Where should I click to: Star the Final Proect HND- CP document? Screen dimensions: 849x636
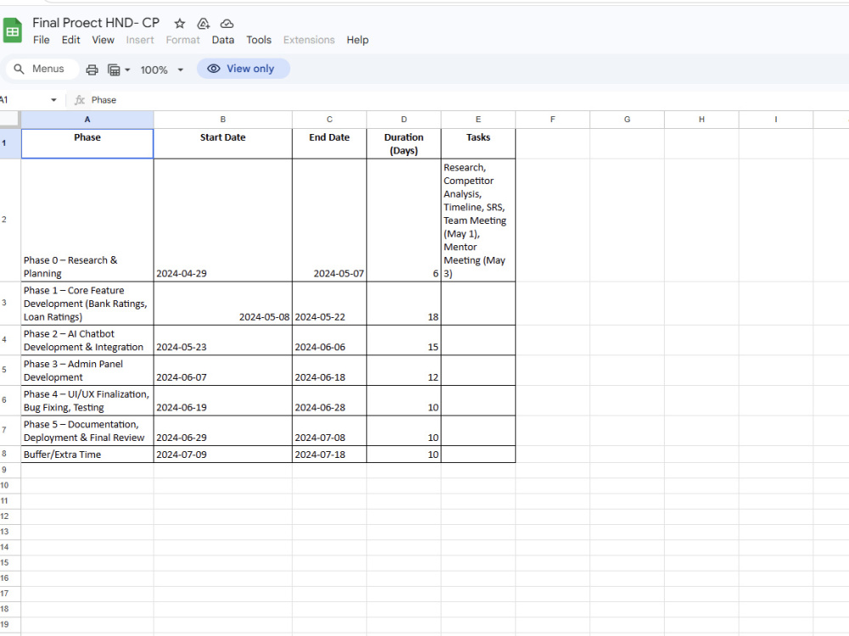180,23
